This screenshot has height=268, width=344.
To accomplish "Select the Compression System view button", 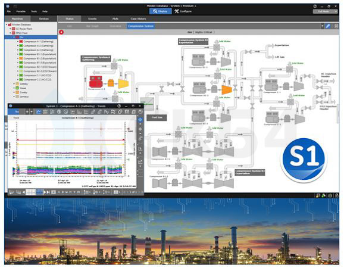I will pyautogui.click(x=140, y=26).
